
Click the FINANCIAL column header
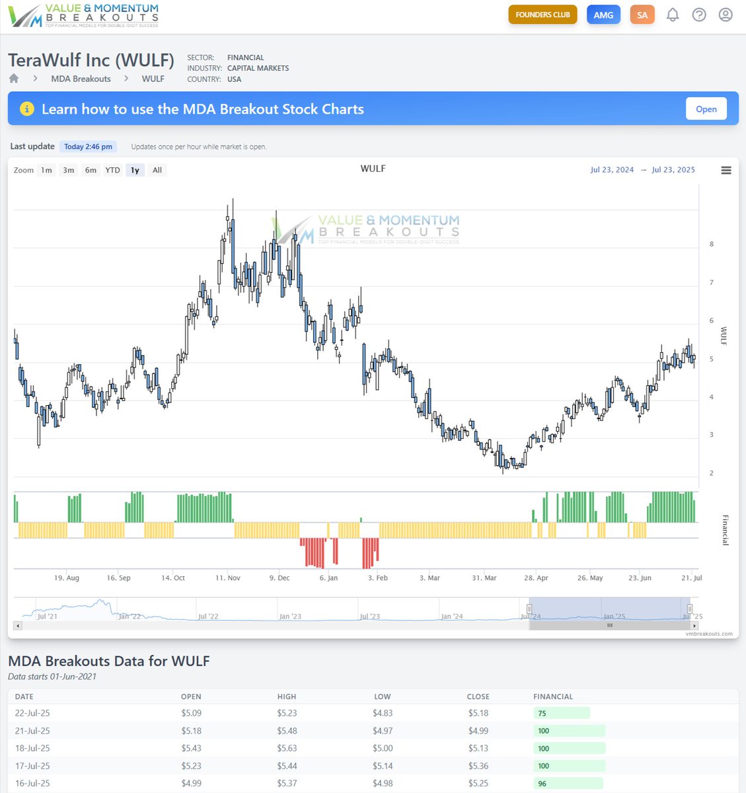pyautogui.click(x=553, y=697)
